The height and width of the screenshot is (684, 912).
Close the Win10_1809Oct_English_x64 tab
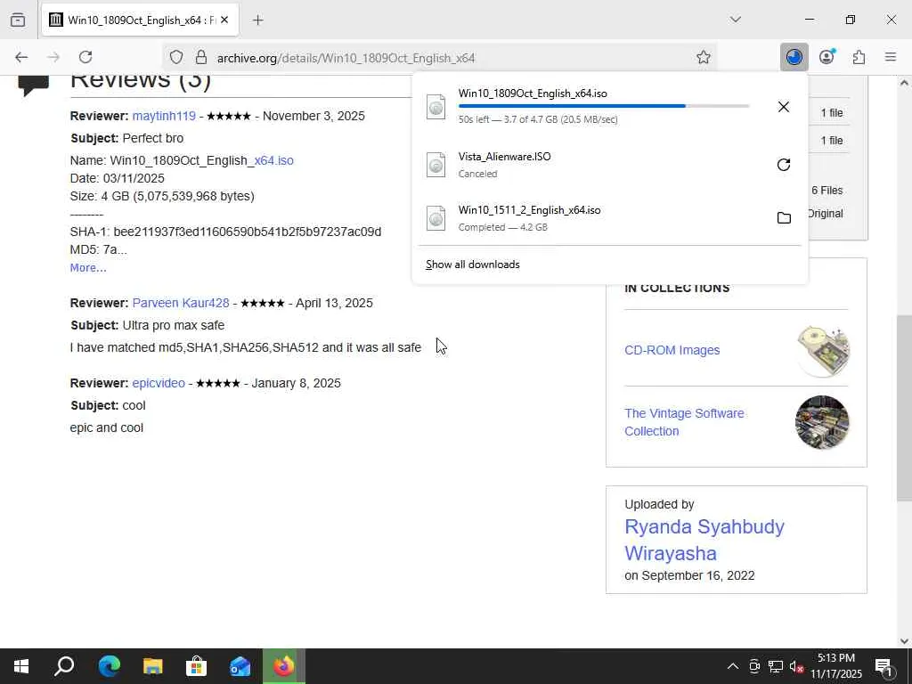tap(224, 20)
